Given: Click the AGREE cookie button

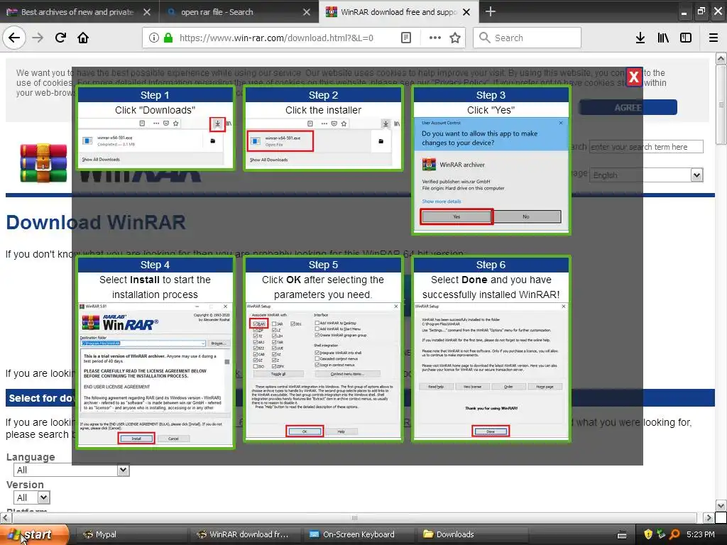Looking at the screenshot, I should tap(628, 107).
